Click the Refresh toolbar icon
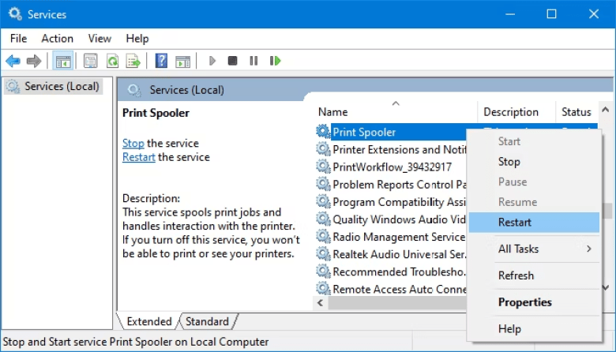Image resolution: width=616 pixels, height=352 pixels. [x=112, y=61]
